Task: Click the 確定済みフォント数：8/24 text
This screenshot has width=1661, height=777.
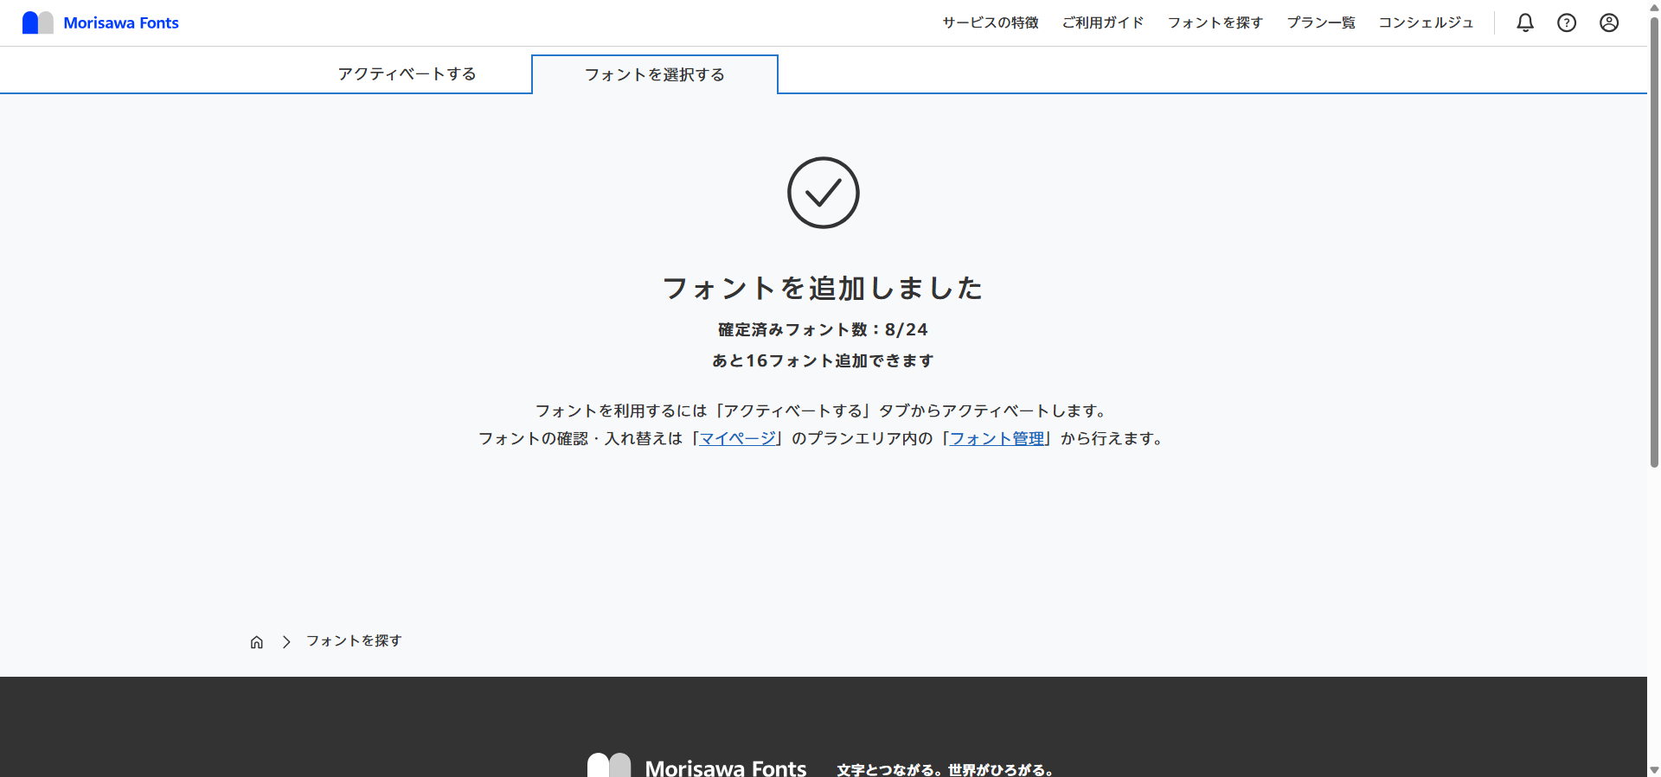Action: tap(823, 329)
